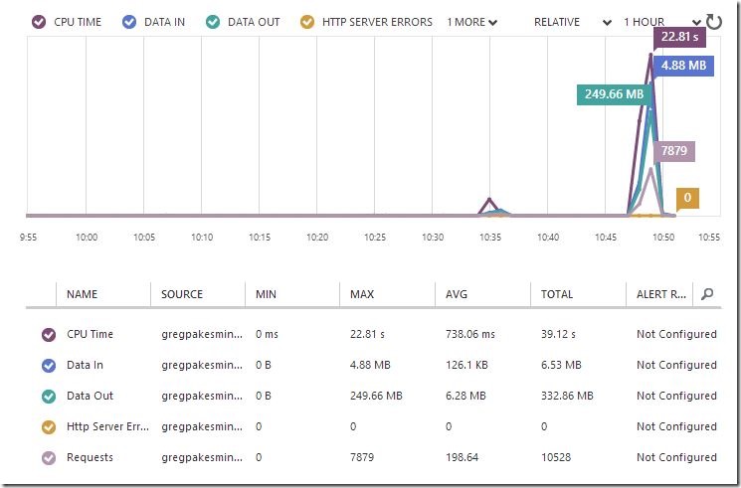Click Data In total 6.53 MB
Screen dimensions: 741x488
(x=561, y=365)
